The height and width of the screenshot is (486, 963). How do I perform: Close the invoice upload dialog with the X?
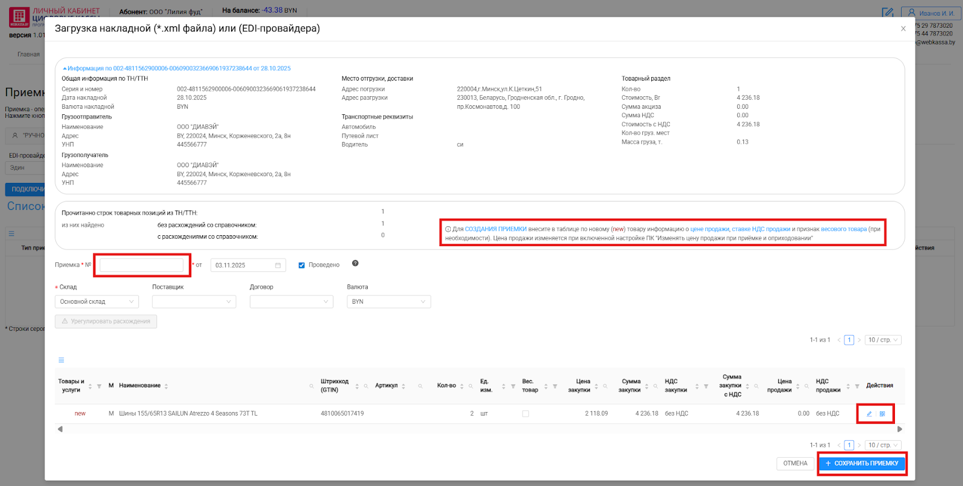click(903, 29)
